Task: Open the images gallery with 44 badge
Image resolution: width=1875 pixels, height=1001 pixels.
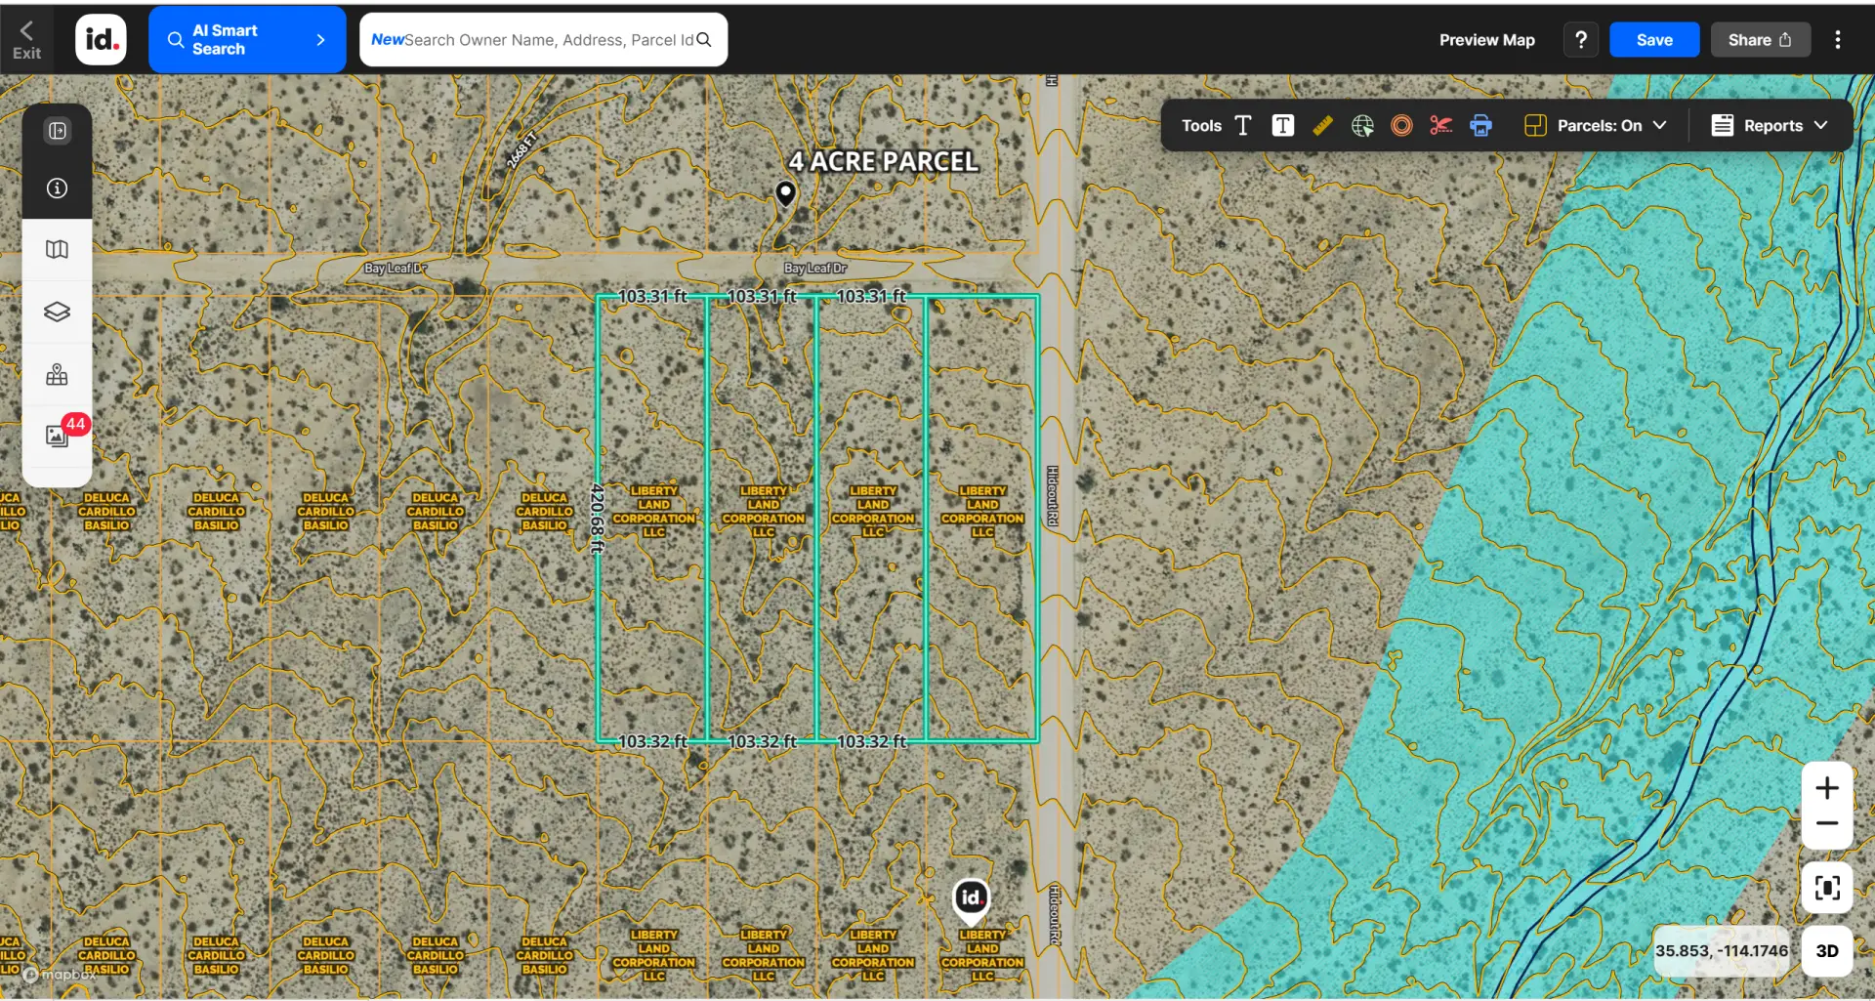Action: pos(58,436)
